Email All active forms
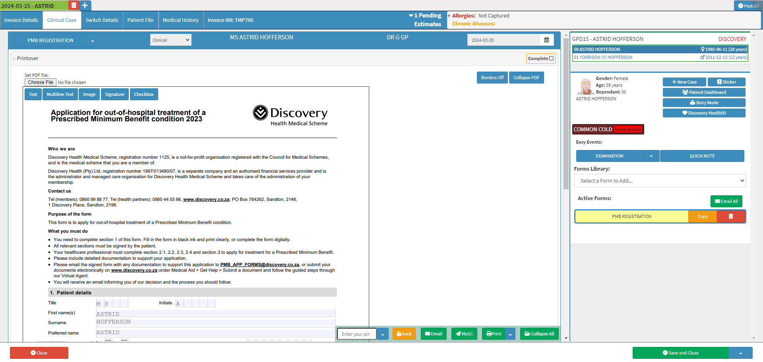 (x=726, y=201)
